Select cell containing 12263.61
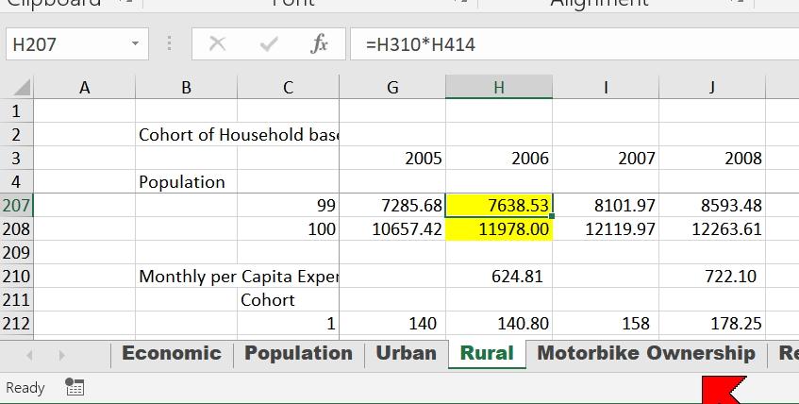This screenshot has height=404, width=799. 712,228
